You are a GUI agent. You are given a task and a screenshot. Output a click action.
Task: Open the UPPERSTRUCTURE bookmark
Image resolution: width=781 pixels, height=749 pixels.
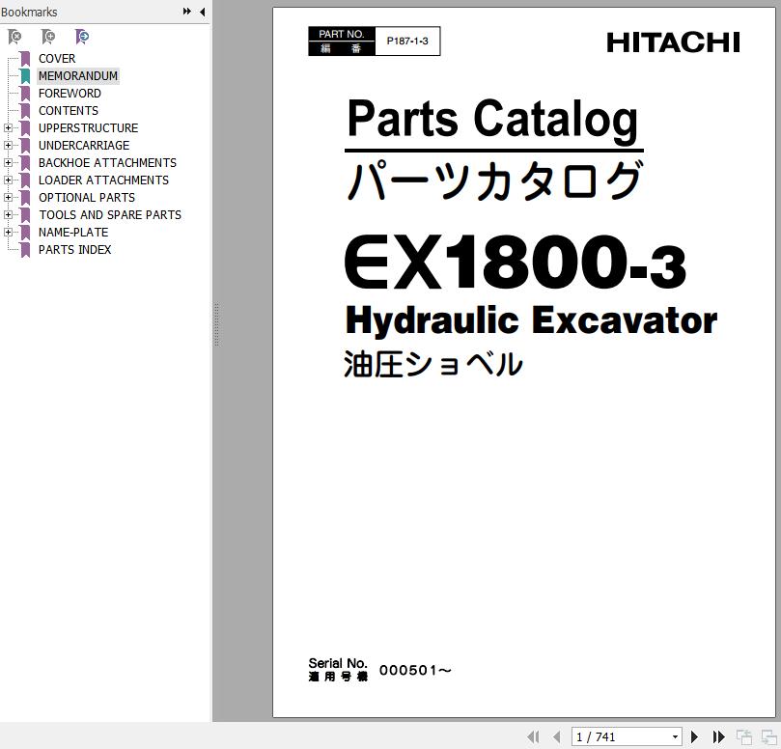point(88,128)
